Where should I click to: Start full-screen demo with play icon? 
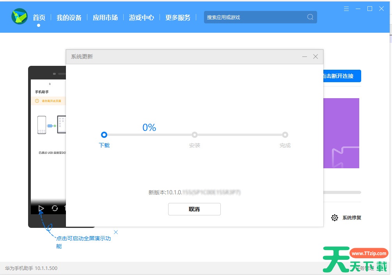pos(41,208)
